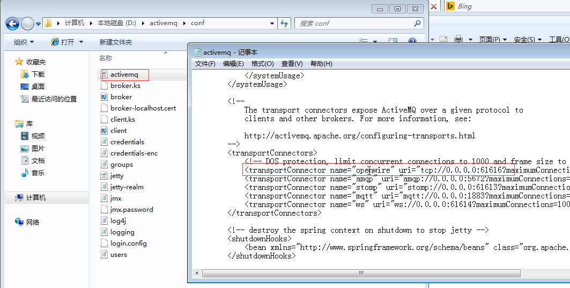Select broker-localhost.cert file
570x288 pixels.
coord(143,108)
